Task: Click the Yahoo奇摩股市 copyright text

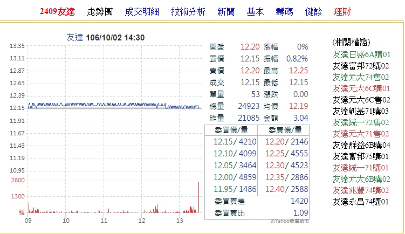Action: pos(290,221)
